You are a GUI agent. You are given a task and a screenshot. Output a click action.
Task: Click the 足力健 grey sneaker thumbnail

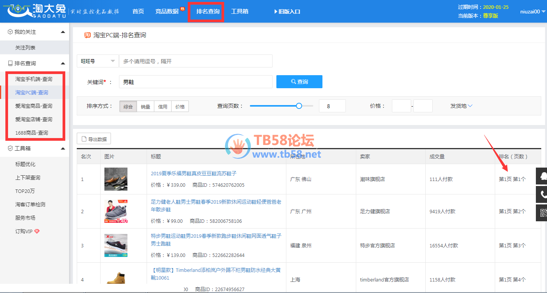(116, 211)
